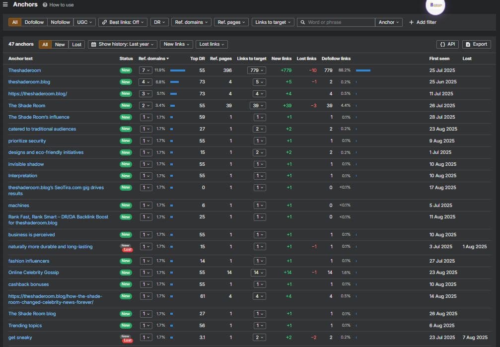Click the 7 Aug 2025 lost date

point(475,338)
